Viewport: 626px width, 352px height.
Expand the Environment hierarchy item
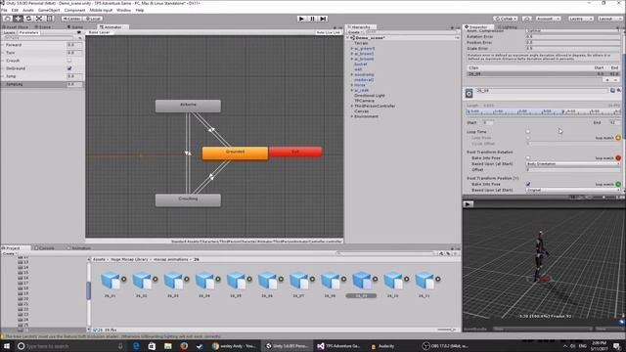(352, 116)
